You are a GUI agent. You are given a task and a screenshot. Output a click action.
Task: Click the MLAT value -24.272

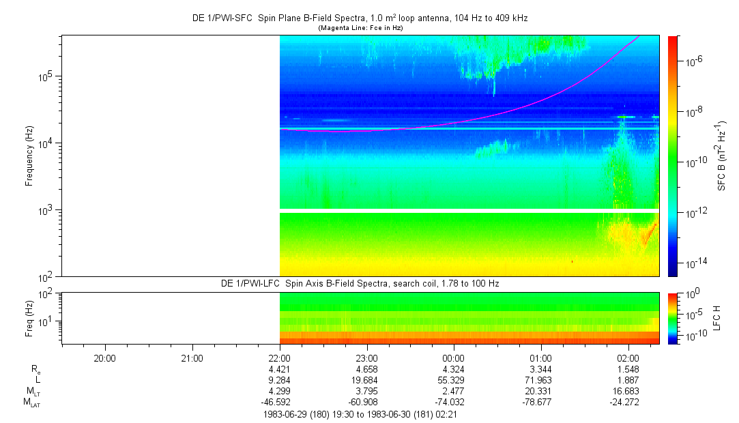(x=624, y=403)
